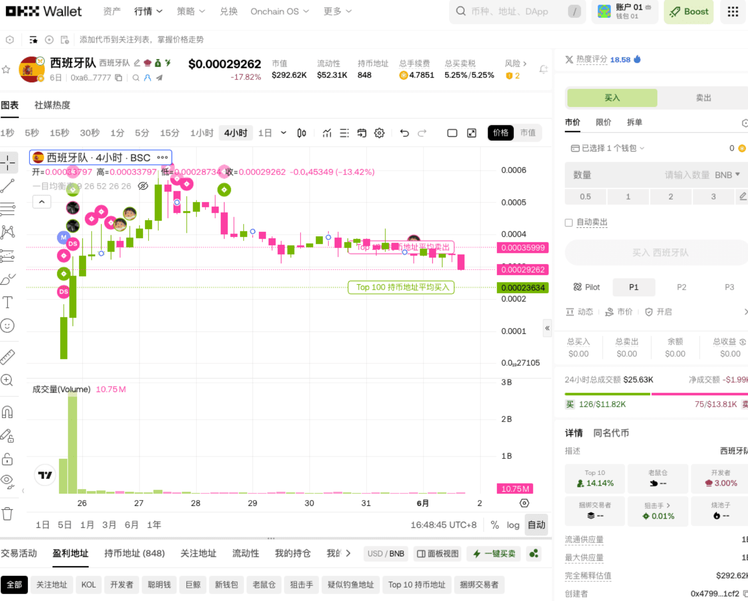
Task: Select the P2 pilot preset
Action: [681, 287]
